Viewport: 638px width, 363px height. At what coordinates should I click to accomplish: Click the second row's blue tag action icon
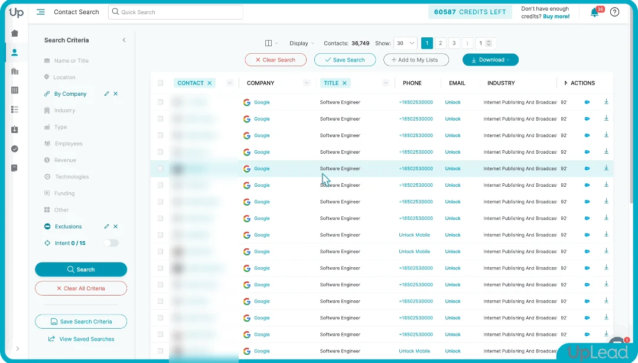[x=587, y=119]
